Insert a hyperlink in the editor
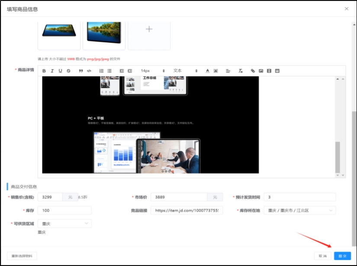The image size is (357, 266). pyautogui.click(x=253, y=71)
